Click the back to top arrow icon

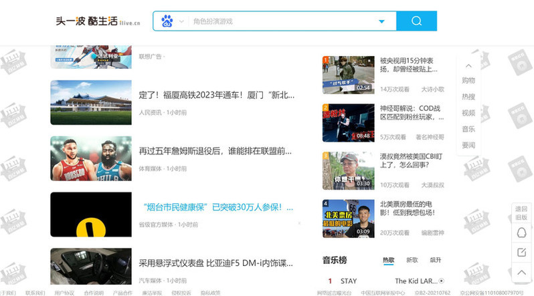522,272
